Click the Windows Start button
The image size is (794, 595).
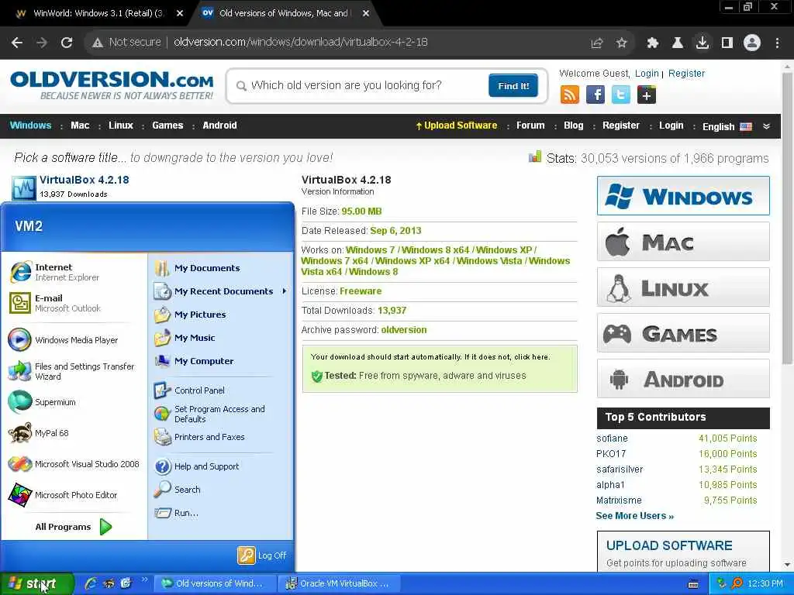[37, 584]
